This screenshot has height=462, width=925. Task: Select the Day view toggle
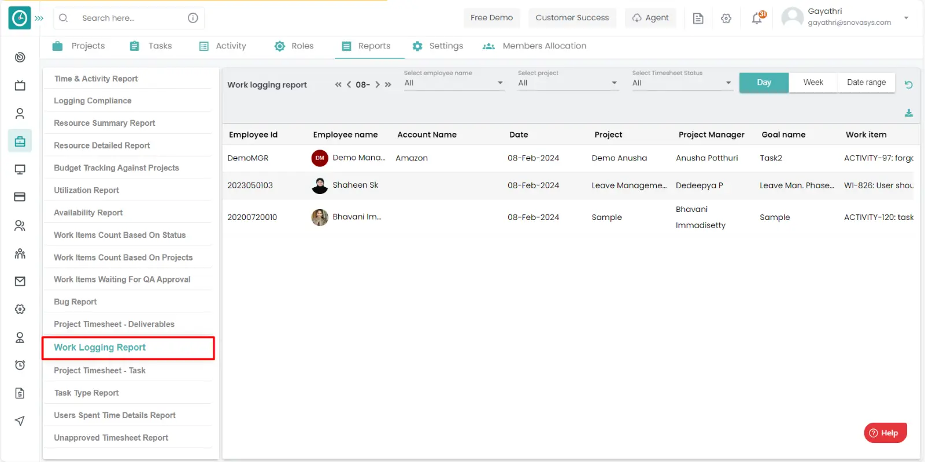tap(764, 83)
